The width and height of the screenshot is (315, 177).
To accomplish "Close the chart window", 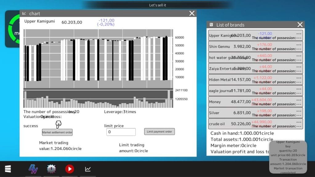I will 192,13.
